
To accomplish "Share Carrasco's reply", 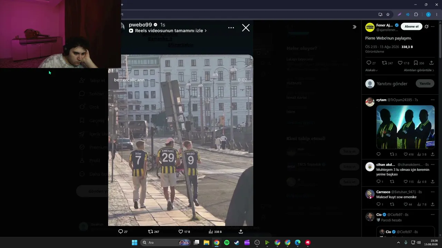I will [x=433, y=204].
